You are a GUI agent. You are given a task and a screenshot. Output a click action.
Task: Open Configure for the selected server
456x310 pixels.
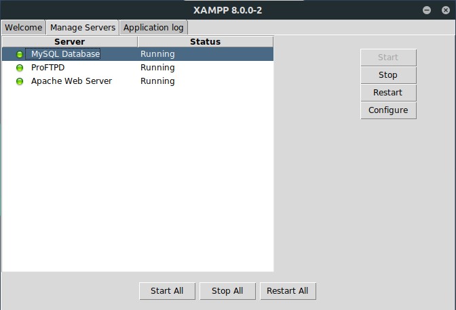click(388, 110)
